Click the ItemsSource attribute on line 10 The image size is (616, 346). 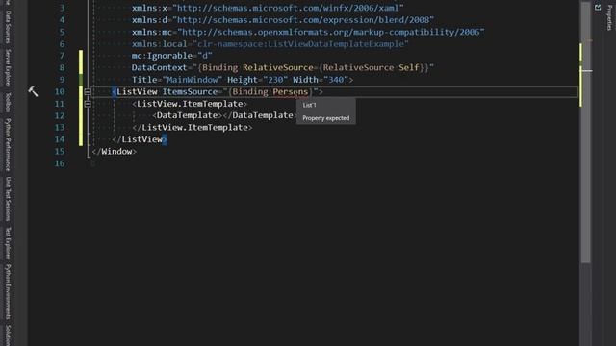tap(190, 92)
